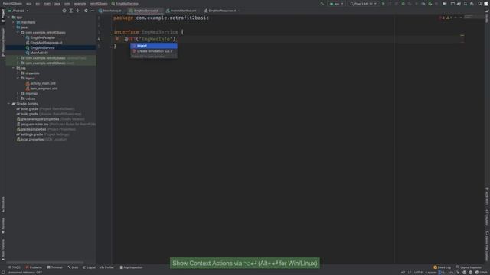
Task: Collapse the Gradle Scripts node
Action: coord(8,104)
